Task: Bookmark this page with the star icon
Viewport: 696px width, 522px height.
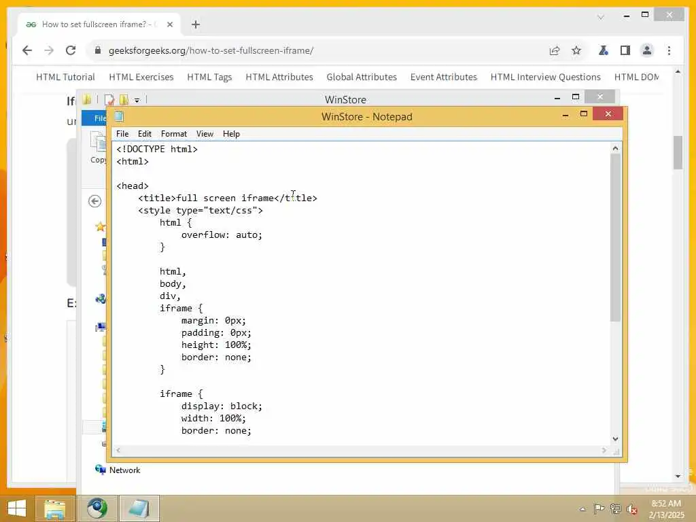Action: (x=576, y=50)
